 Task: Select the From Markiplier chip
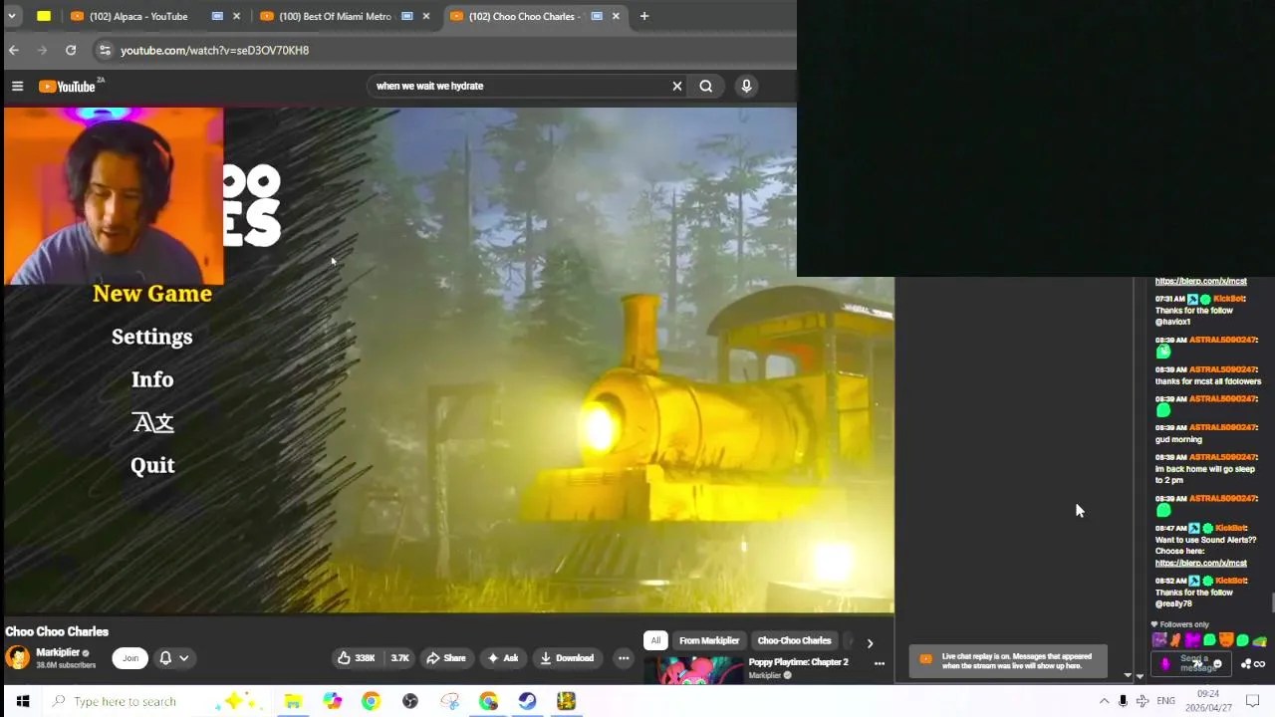point(709,640)
